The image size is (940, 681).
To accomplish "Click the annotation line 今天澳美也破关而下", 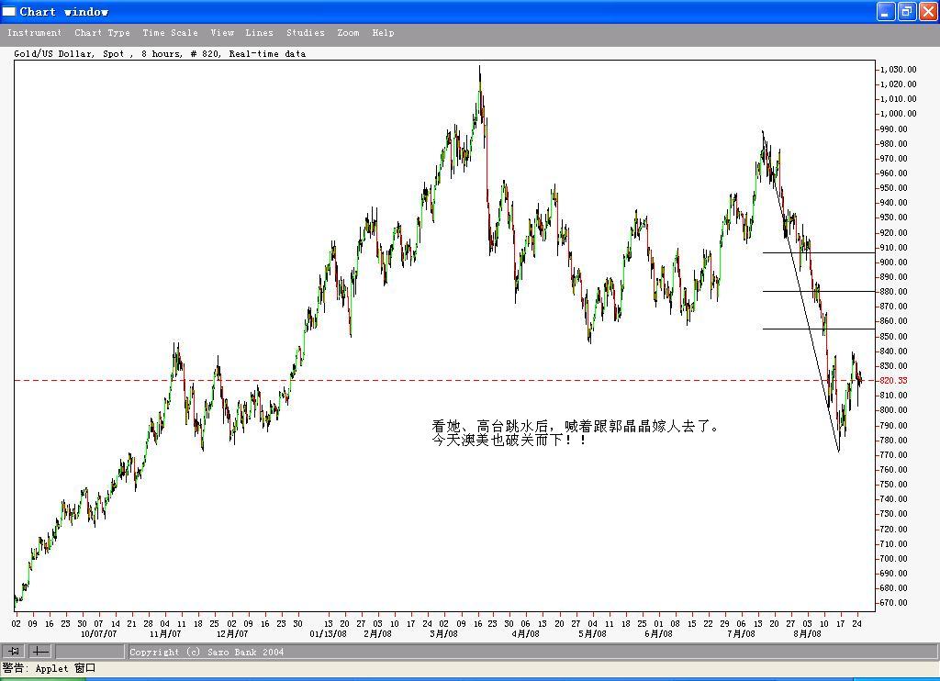I will [x=509, y=441].
